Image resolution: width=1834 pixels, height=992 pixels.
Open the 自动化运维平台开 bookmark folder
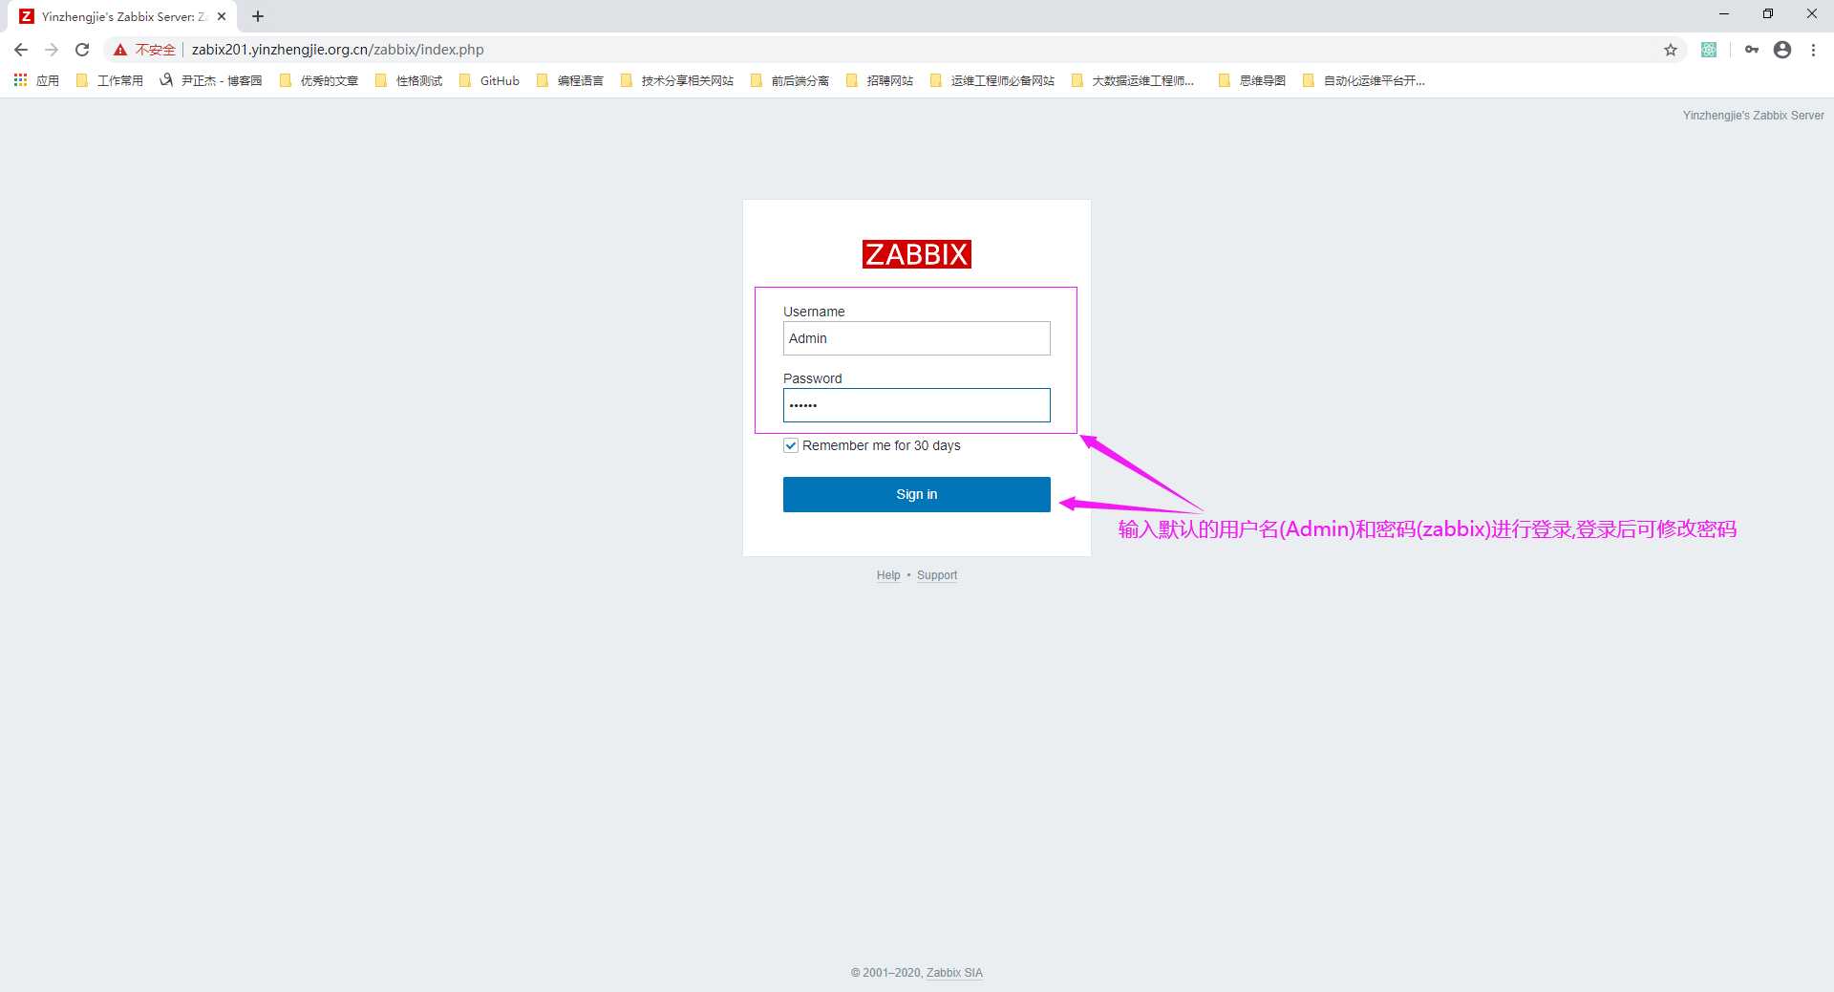[1364, 80]
